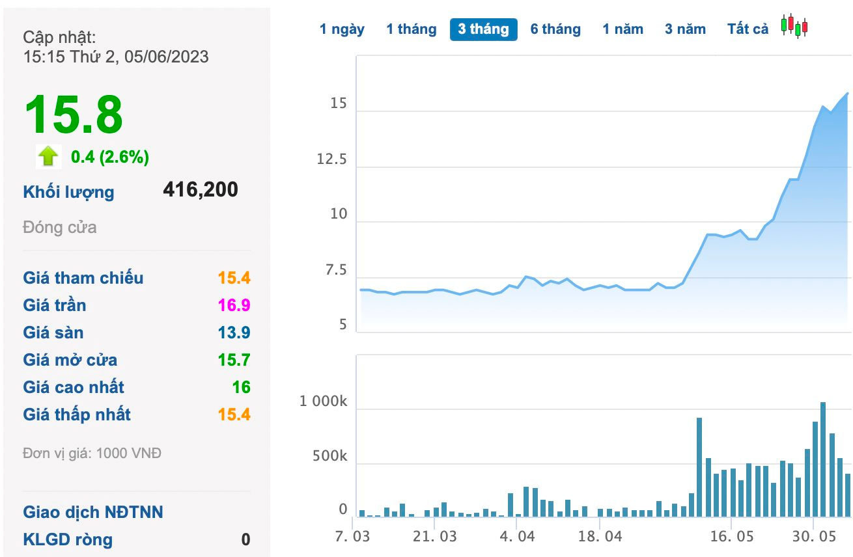This screenshot has height=557, width=853.
Task: Click the KLGD ròng label
Action: pyautogui.click(x=68, y=539)
